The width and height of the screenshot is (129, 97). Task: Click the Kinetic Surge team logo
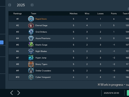point(31,45)
